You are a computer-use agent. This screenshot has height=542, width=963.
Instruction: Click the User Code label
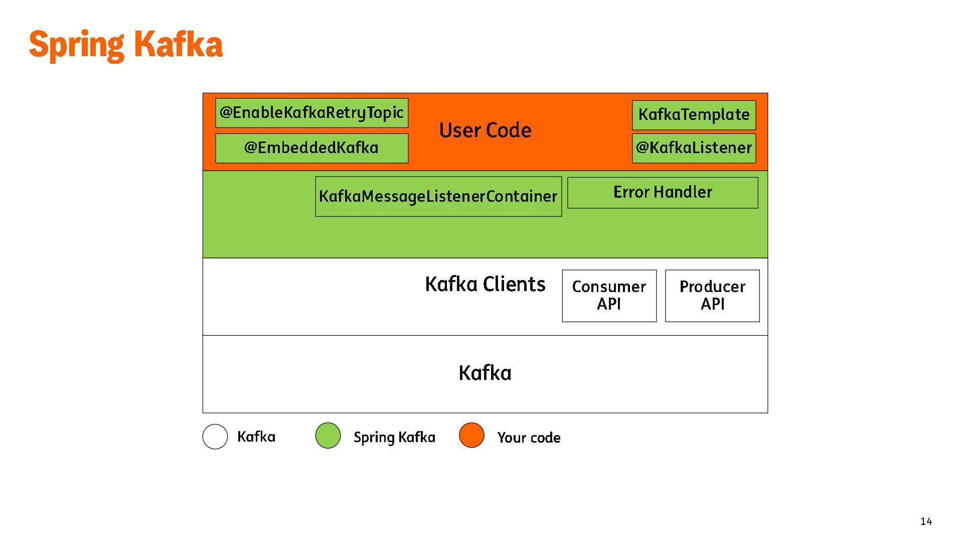point(485,130)
